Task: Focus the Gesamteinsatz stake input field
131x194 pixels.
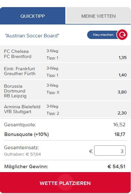Action: 110,150
